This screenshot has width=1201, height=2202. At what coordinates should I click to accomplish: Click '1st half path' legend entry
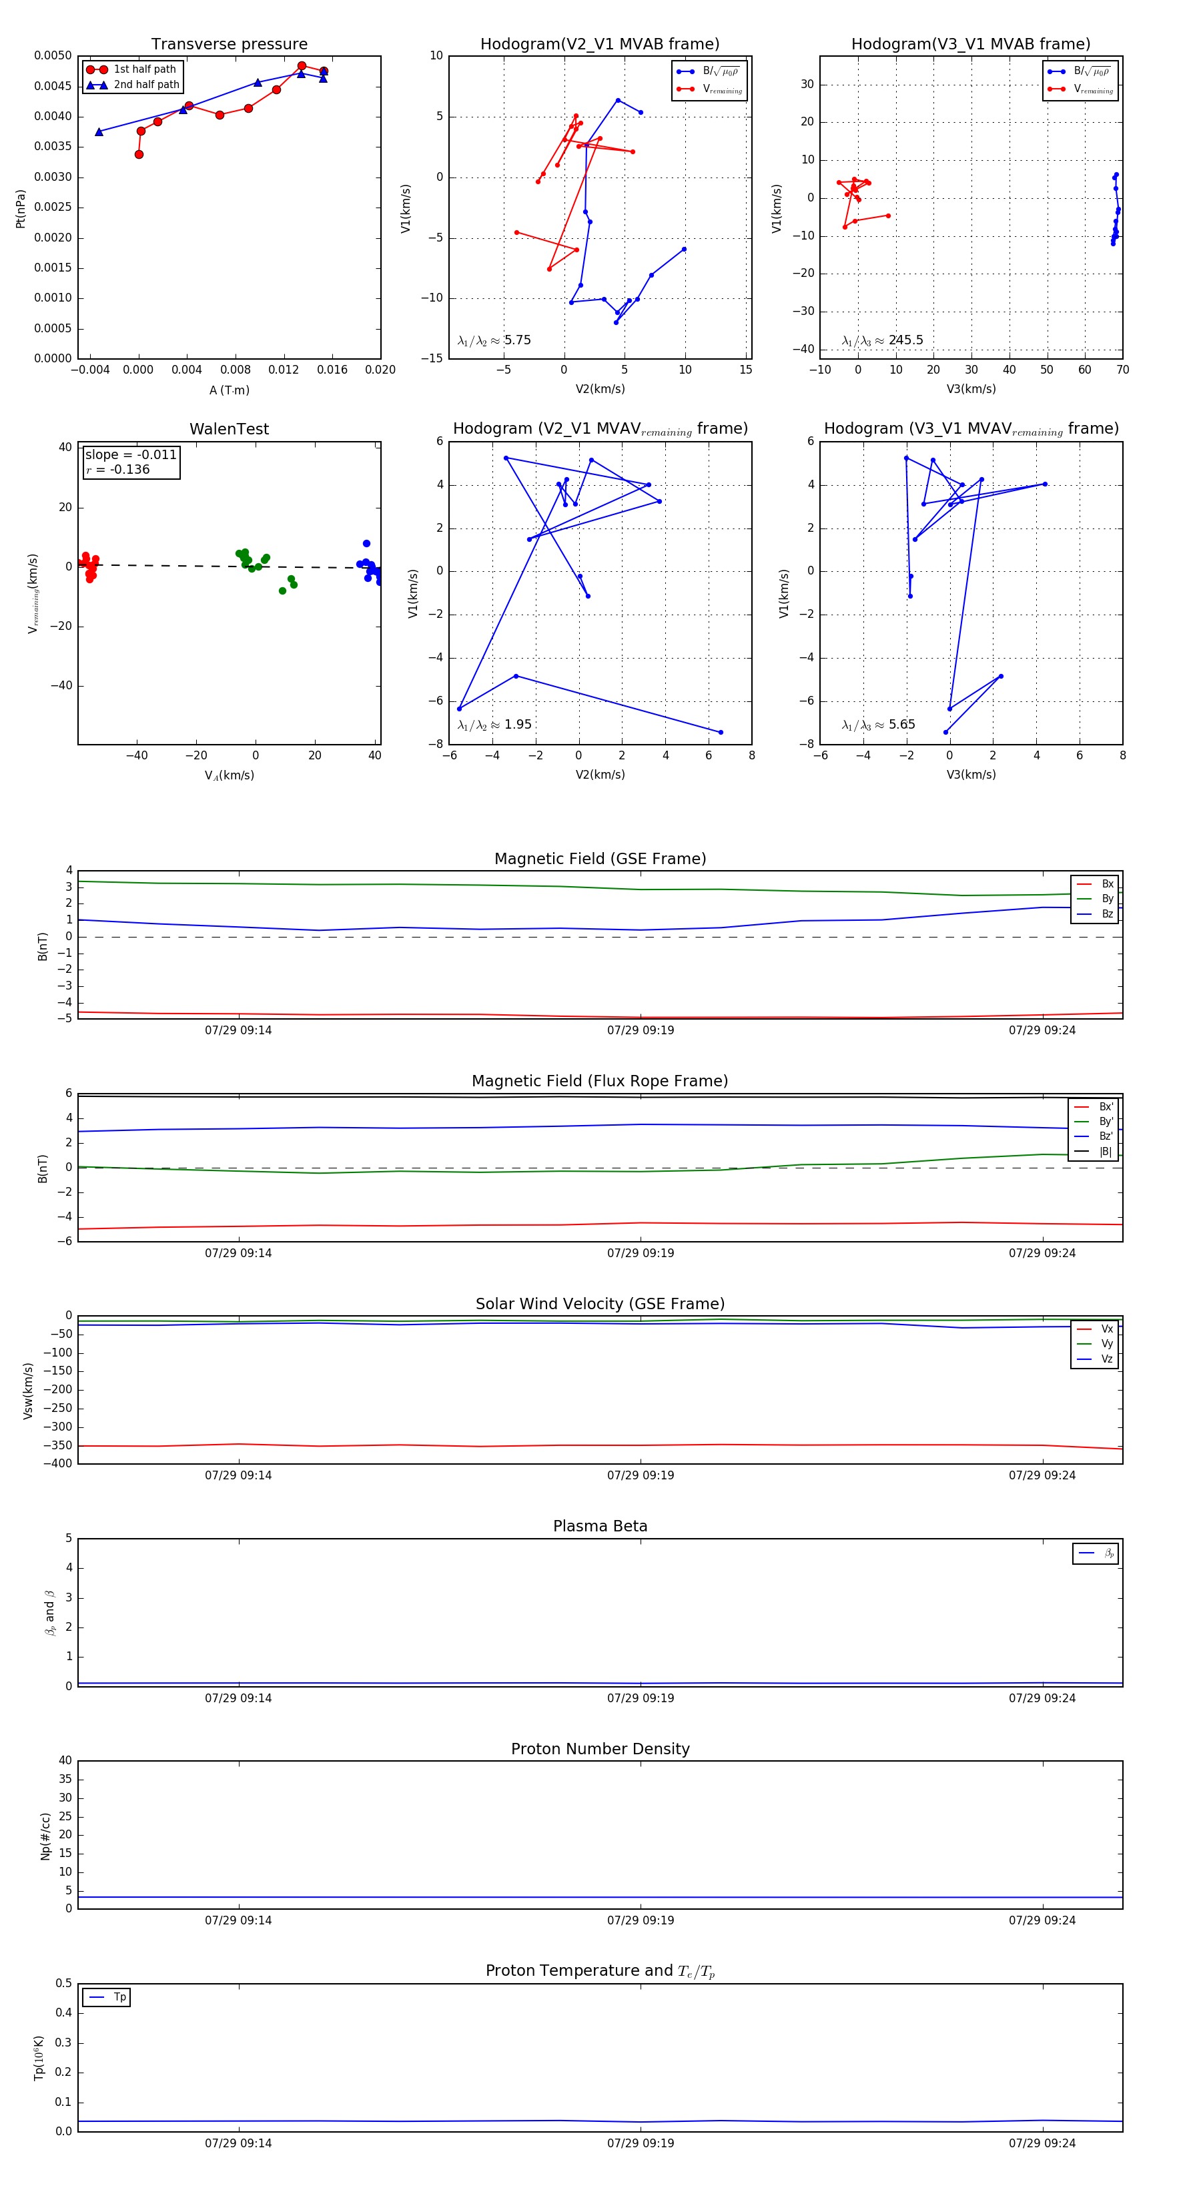click(x=131, y=69)
